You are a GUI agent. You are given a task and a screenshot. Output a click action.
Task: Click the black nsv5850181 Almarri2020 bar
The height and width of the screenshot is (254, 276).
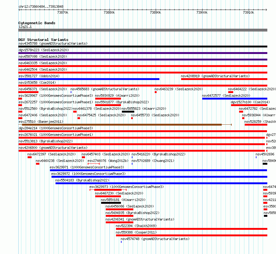click(111, 203)
